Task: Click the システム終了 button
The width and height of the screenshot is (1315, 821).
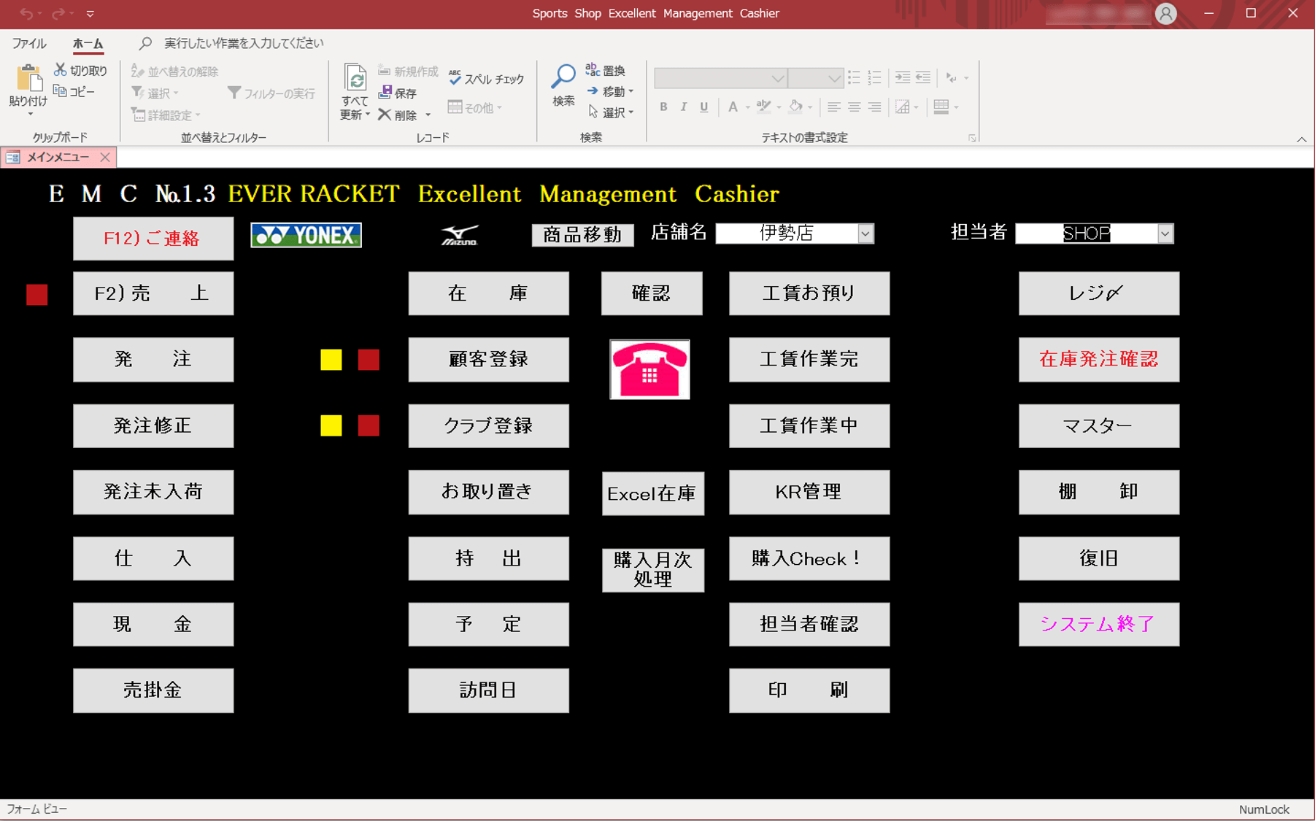Action: [1098, 624]
